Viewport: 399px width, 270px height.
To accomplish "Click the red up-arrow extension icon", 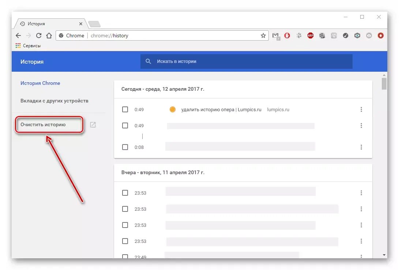I will [x=381, y=35].
